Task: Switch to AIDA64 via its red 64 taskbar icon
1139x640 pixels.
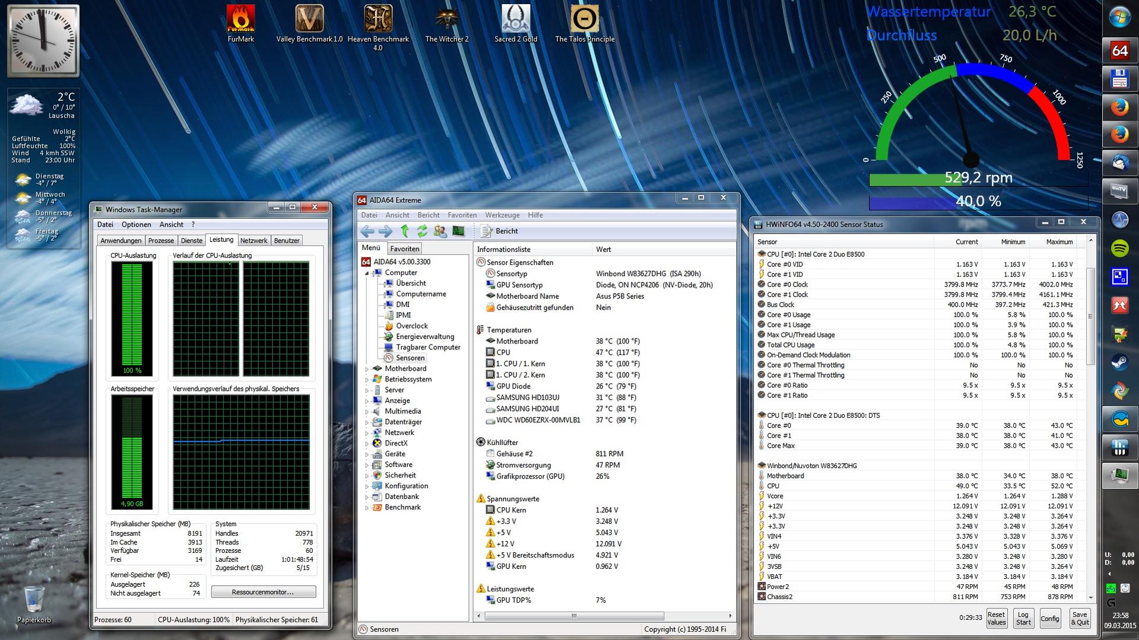Action: pyautogui.click(x=1119, y=50)
